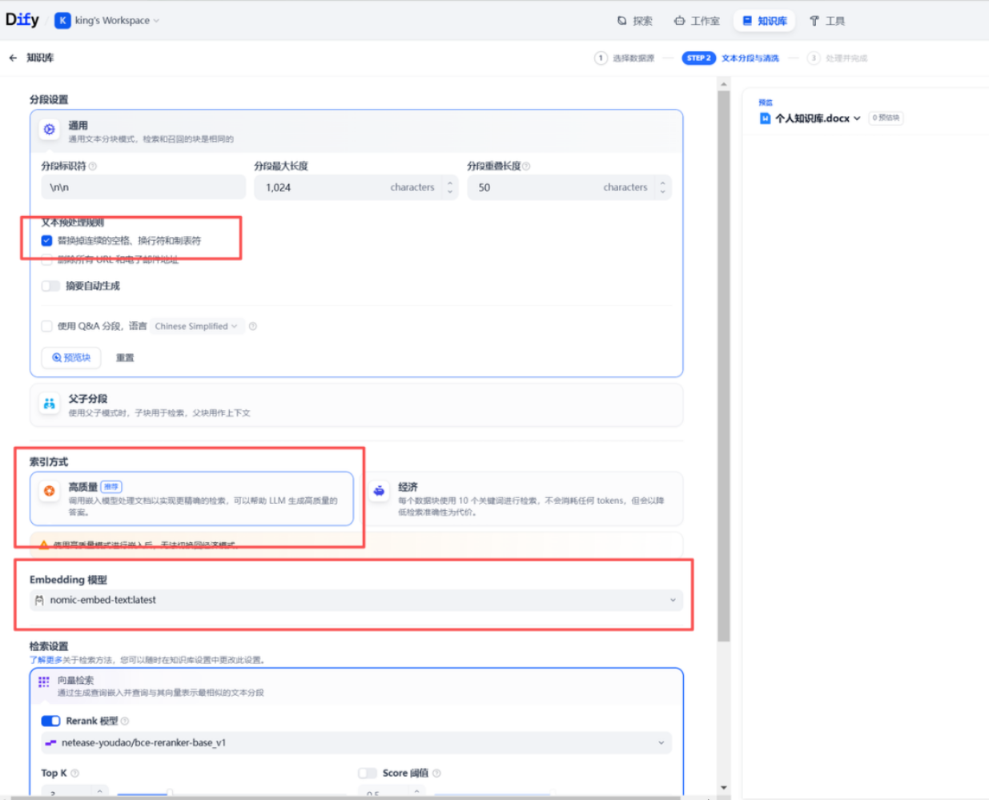Go to the 工作室 tab

697,21
